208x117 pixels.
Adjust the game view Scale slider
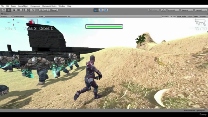(56, 17)
